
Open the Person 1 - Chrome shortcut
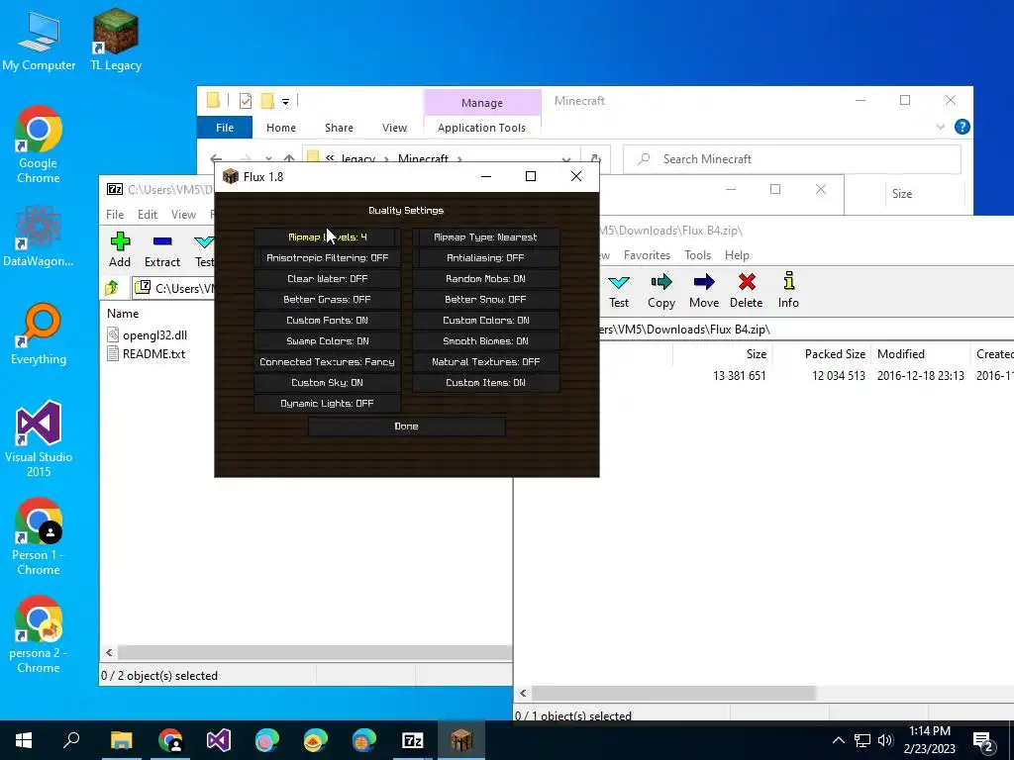pyautogui.click(x=39, y=537)
